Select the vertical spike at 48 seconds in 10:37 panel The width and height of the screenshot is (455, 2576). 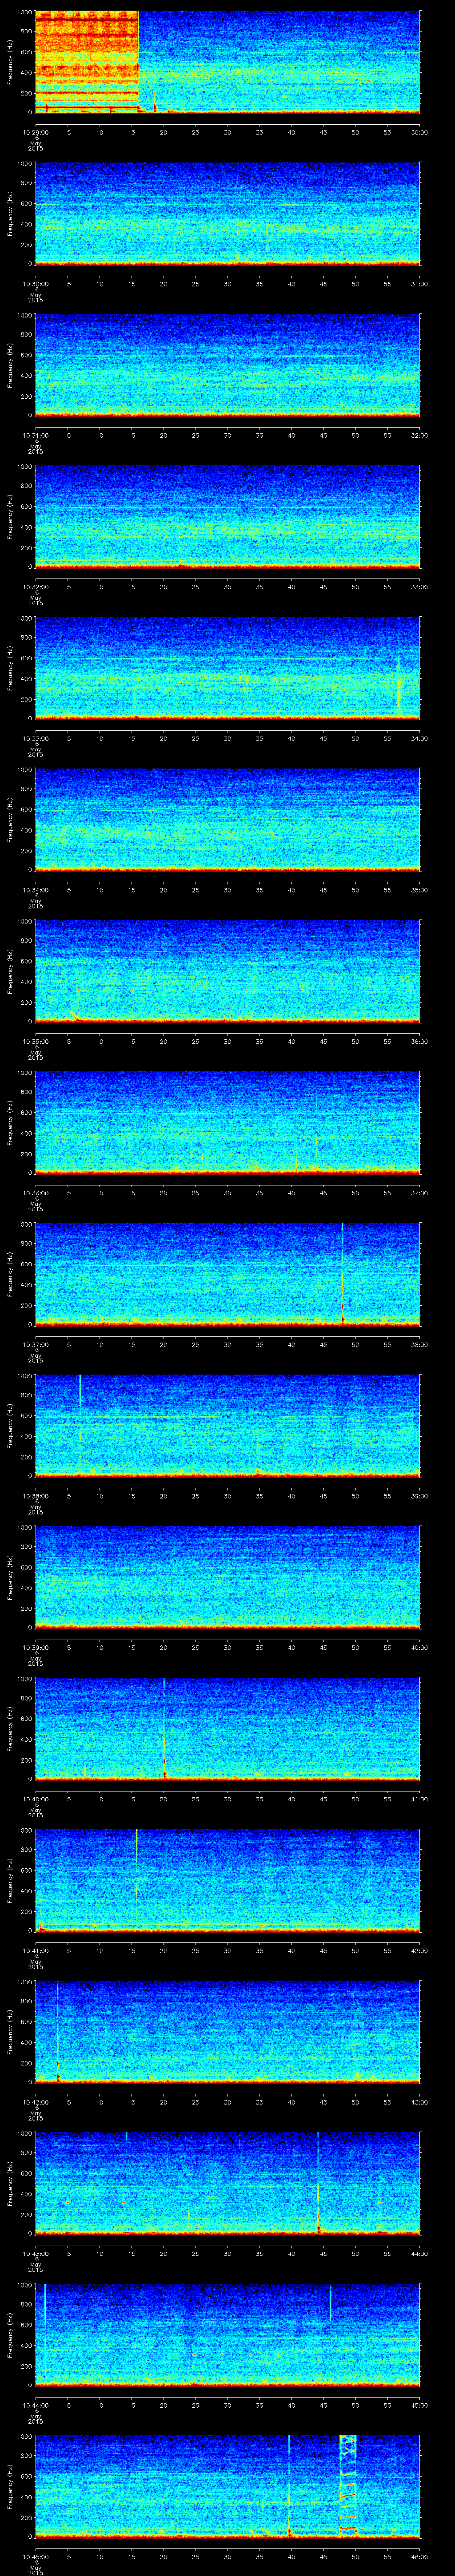[342, 1273]
